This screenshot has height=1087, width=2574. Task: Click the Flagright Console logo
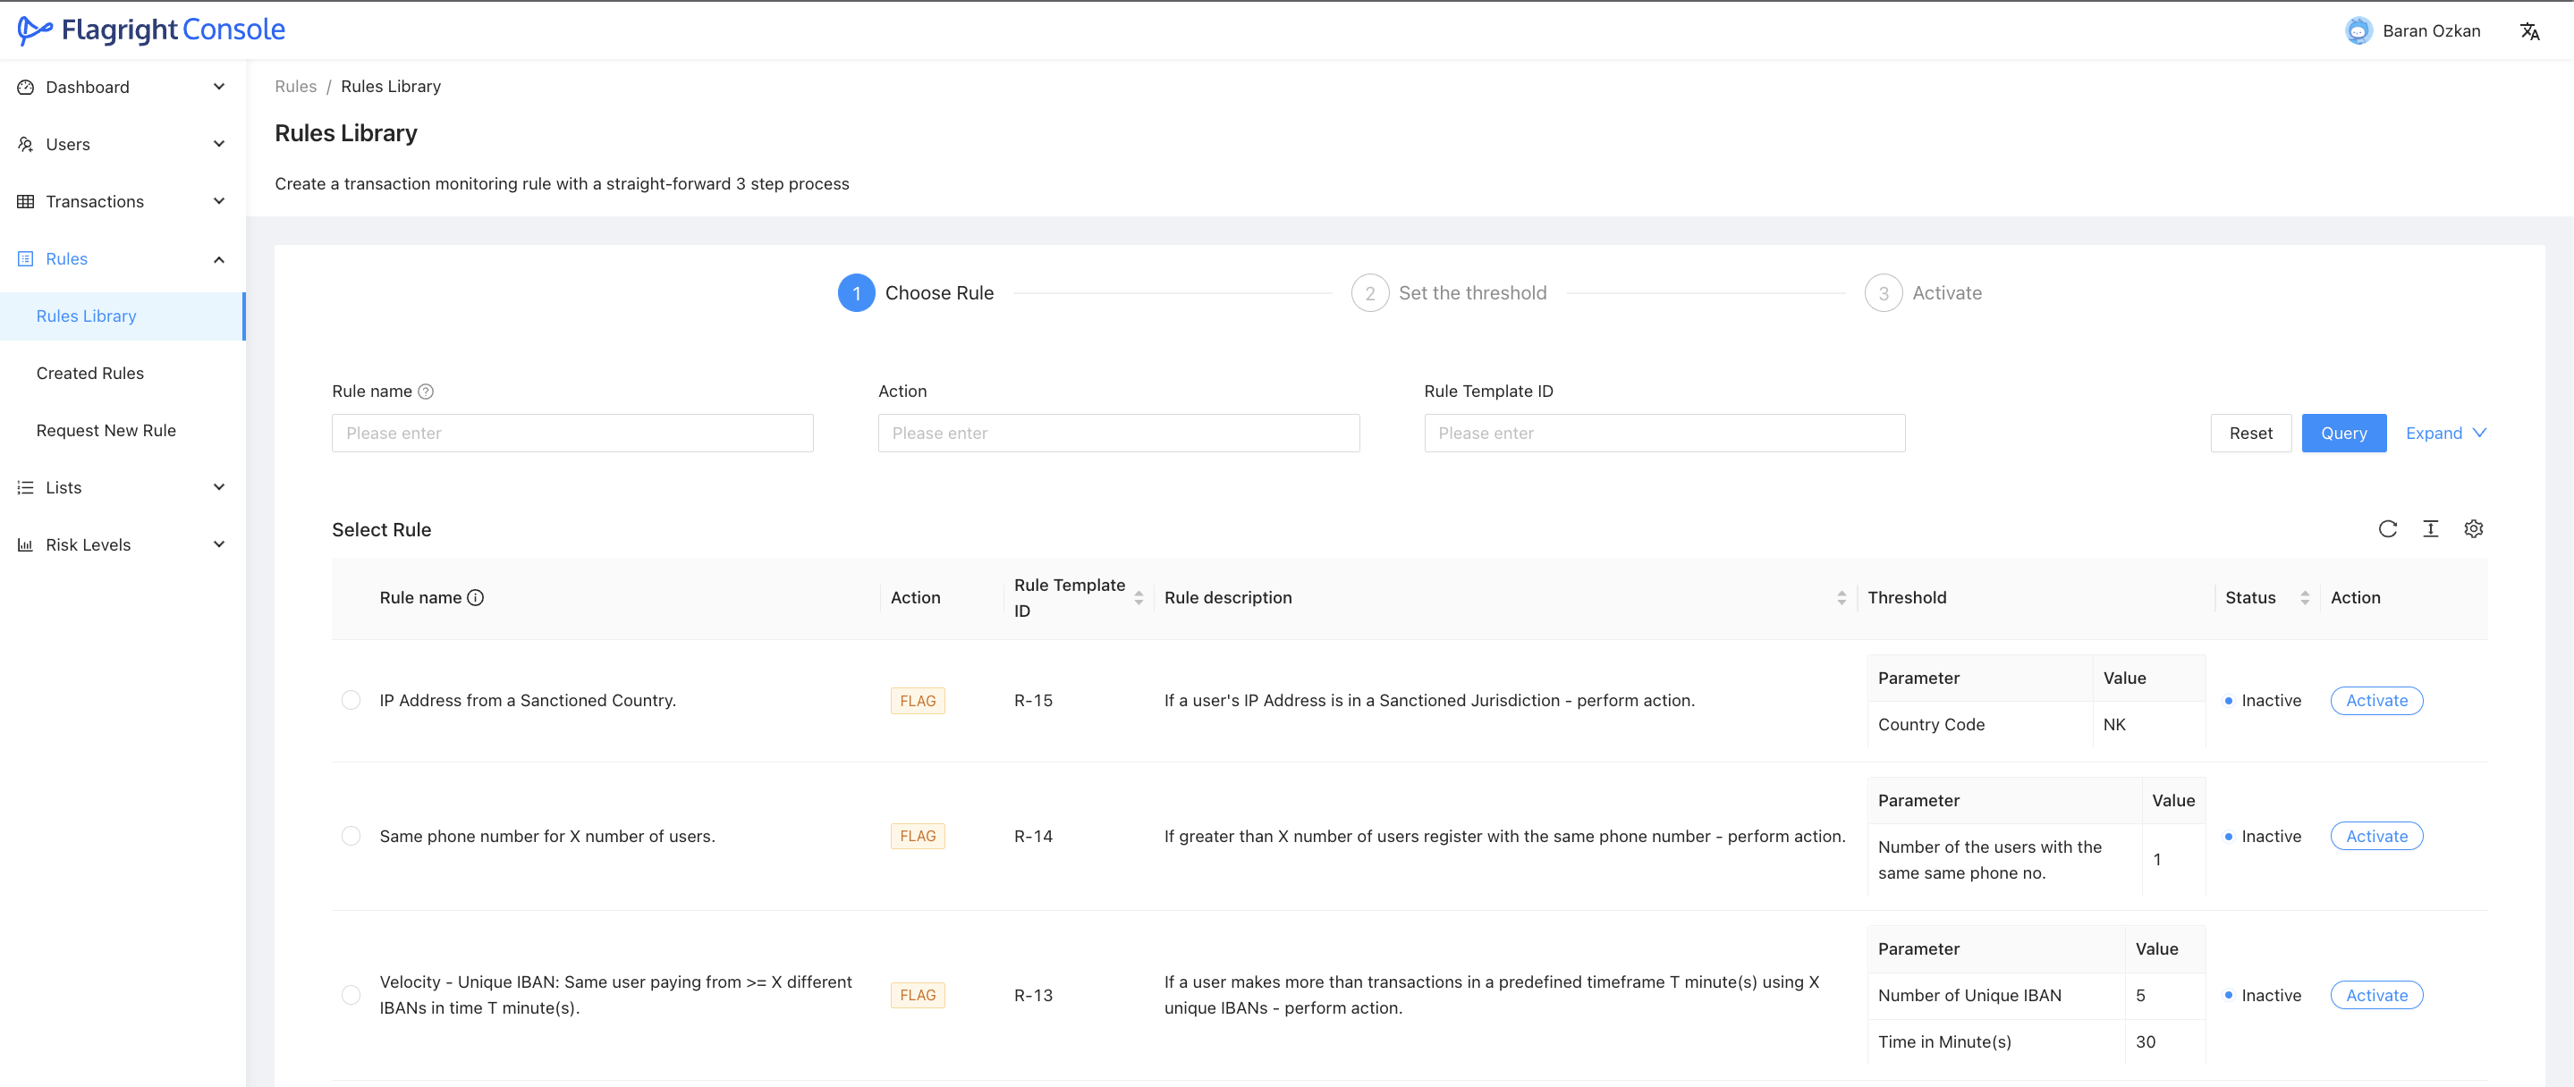coord(152,30)
